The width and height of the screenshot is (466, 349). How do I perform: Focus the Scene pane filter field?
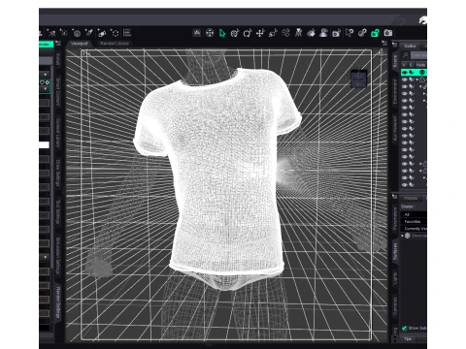pyautogui.click(x=418, y=55)
